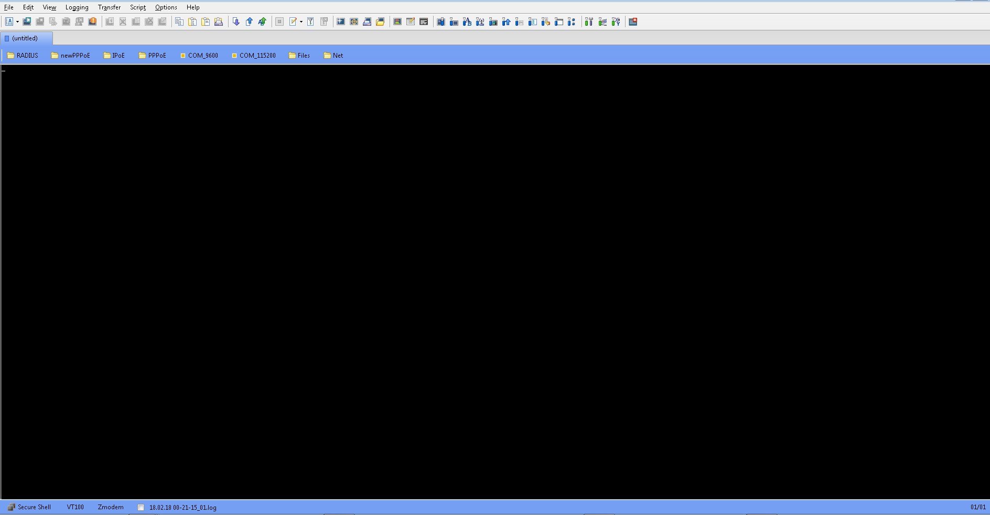Click the crosshair target toolbar icon
Viewport: 990px width, 515px height.
coord(354,22)
